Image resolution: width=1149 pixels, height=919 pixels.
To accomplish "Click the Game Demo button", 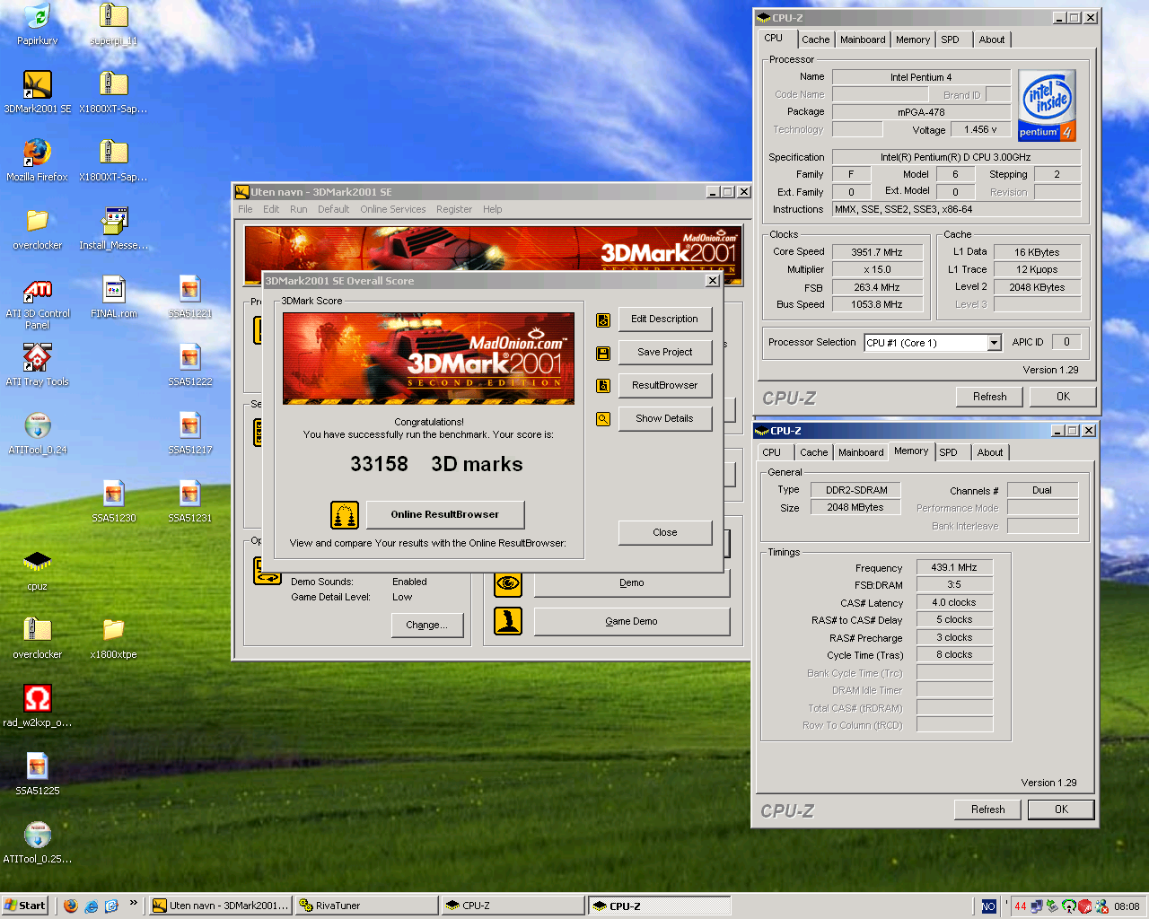I will click(631, 621).
